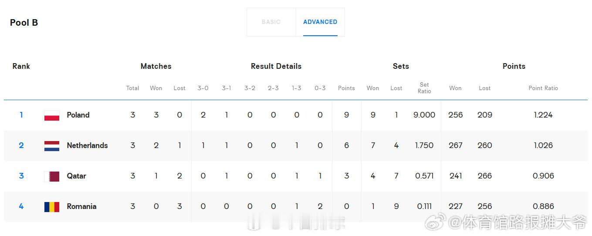Image resolution: width=592 pixels, height=236 pixels.
Task: Click the Pool B heading
Action: tap(24, 23)
